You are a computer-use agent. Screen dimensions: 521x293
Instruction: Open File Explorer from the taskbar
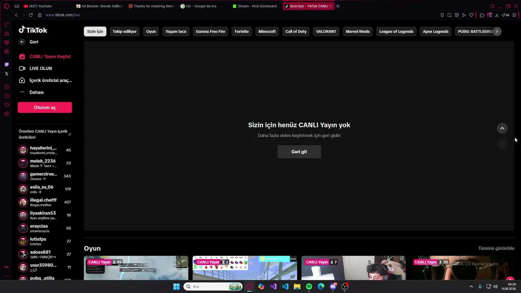[x=297, y=286]
